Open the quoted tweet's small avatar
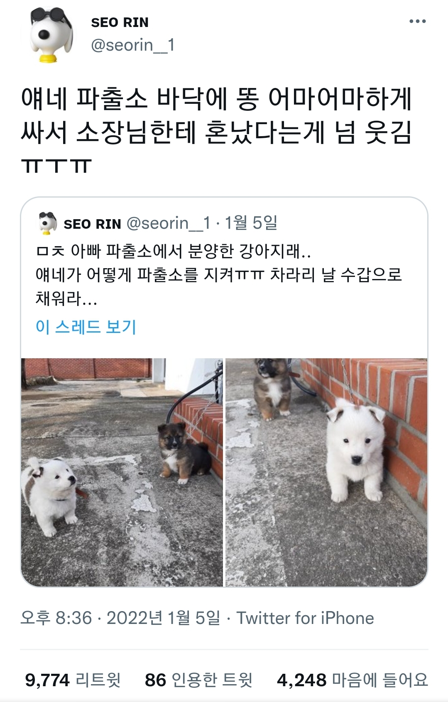 [48, 223]
